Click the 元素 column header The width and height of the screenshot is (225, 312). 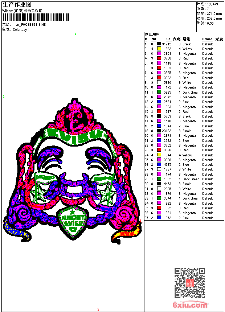(219, 39)
